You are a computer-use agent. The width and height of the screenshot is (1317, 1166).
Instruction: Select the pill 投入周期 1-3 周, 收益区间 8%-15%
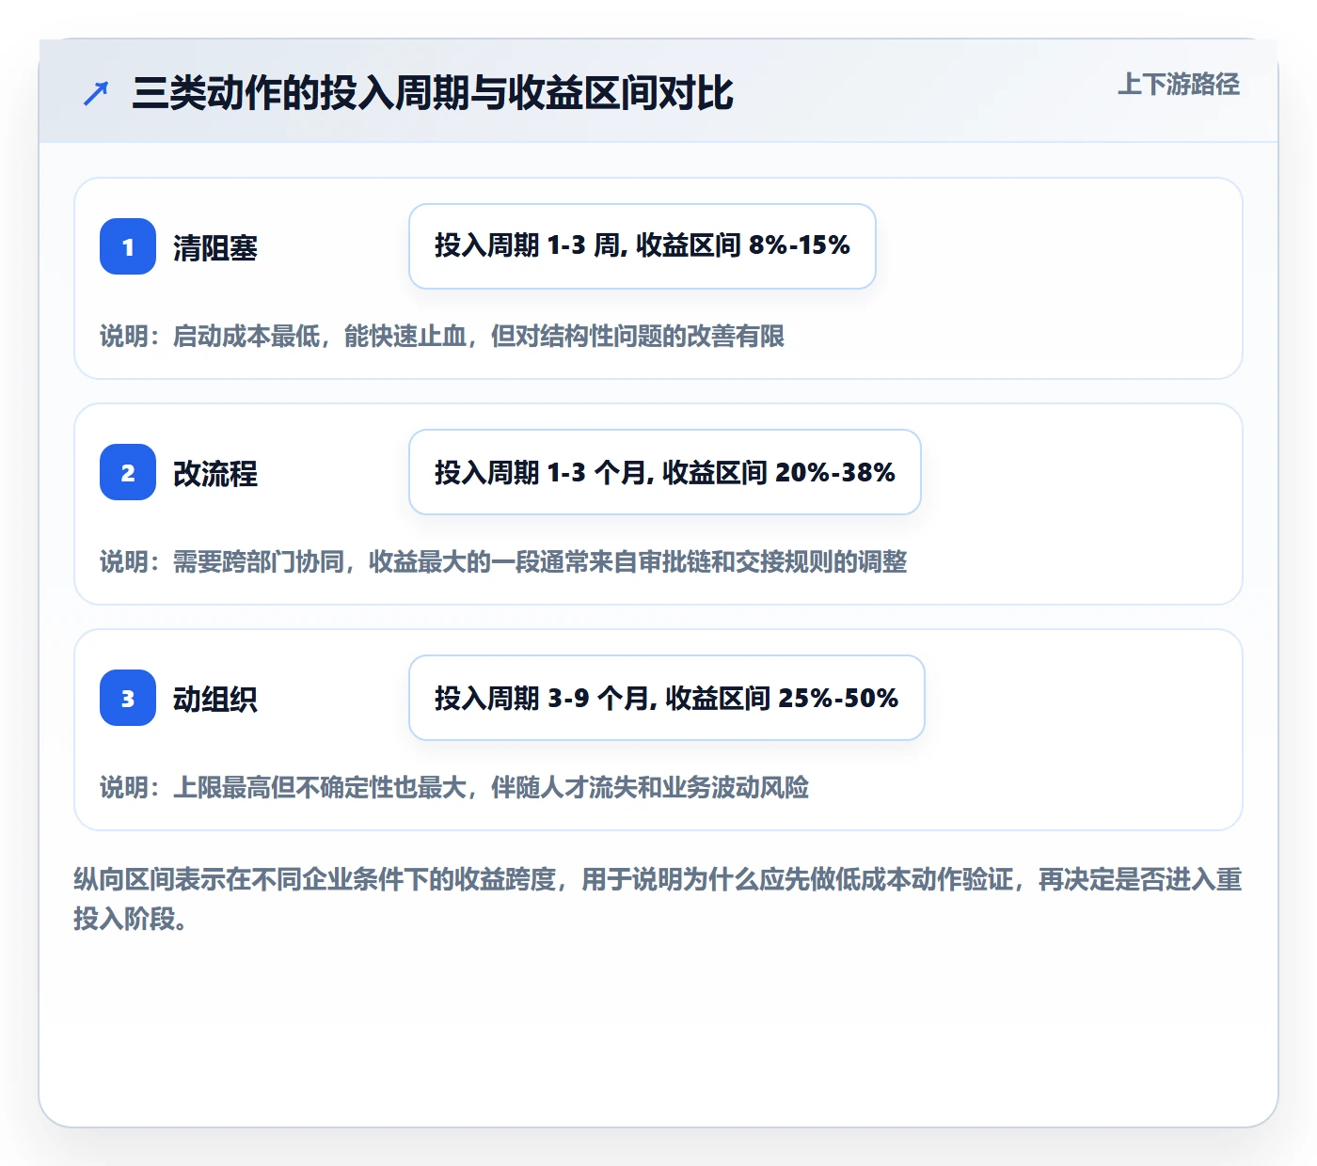point(643,246)
